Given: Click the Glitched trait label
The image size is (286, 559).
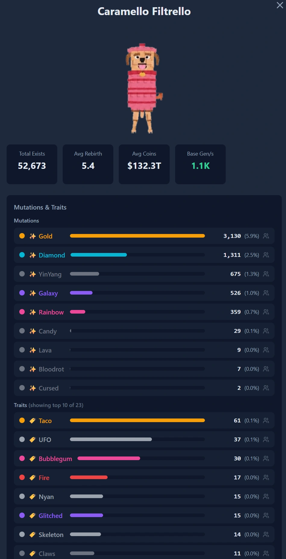Looking at the screenshot, I should pos(51,516).
